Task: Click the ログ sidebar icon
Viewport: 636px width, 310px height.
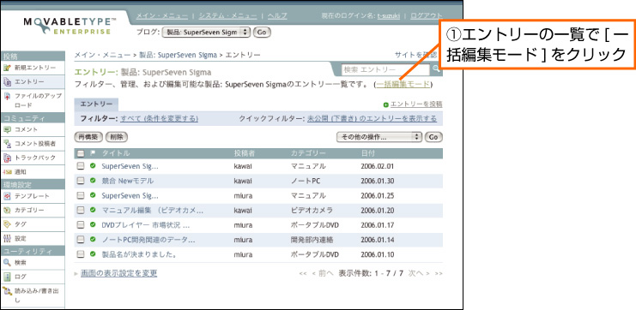Action: point(7,277)
